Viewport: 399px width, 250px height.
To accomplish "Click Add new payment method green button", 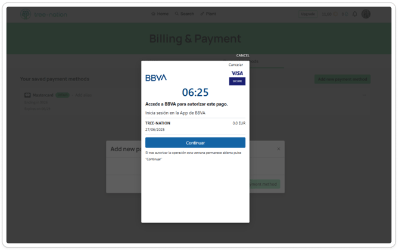I will point(342,79).
